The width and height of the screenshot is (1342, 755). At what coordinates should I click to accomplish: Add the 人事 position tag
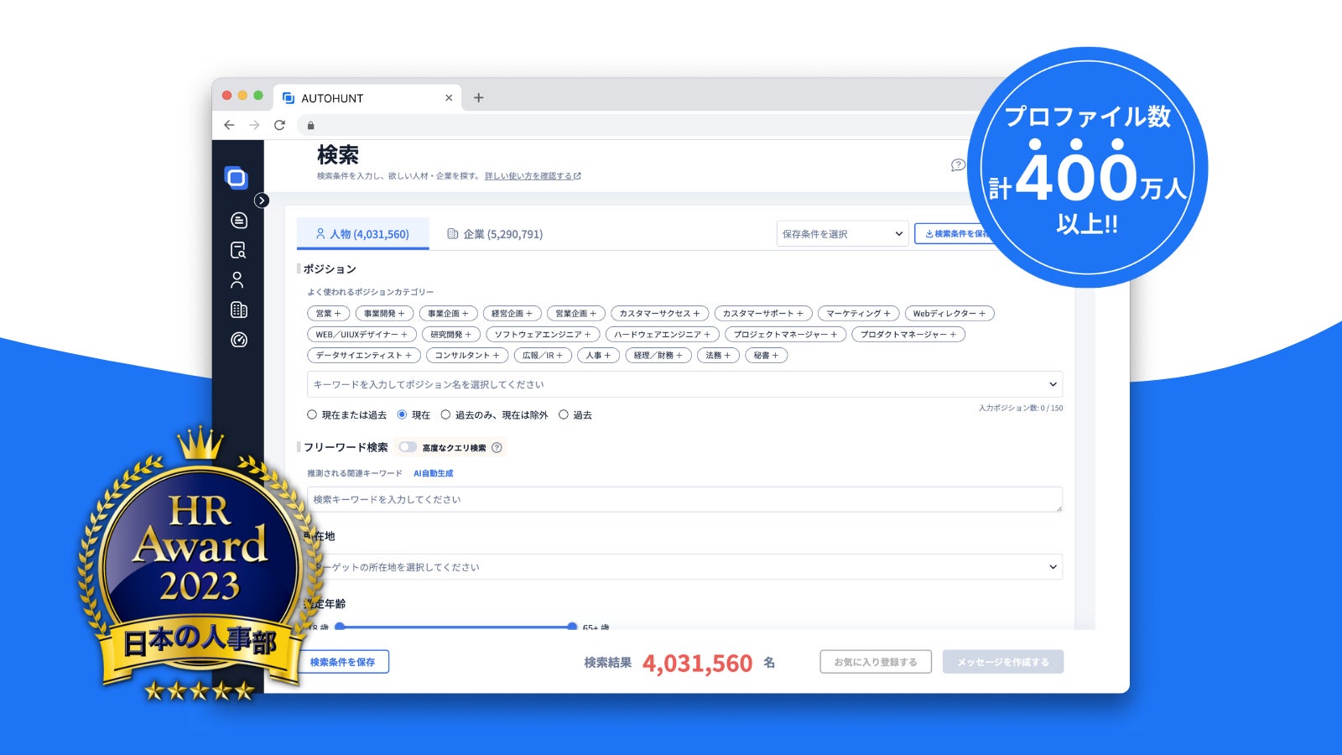[598, 356]
